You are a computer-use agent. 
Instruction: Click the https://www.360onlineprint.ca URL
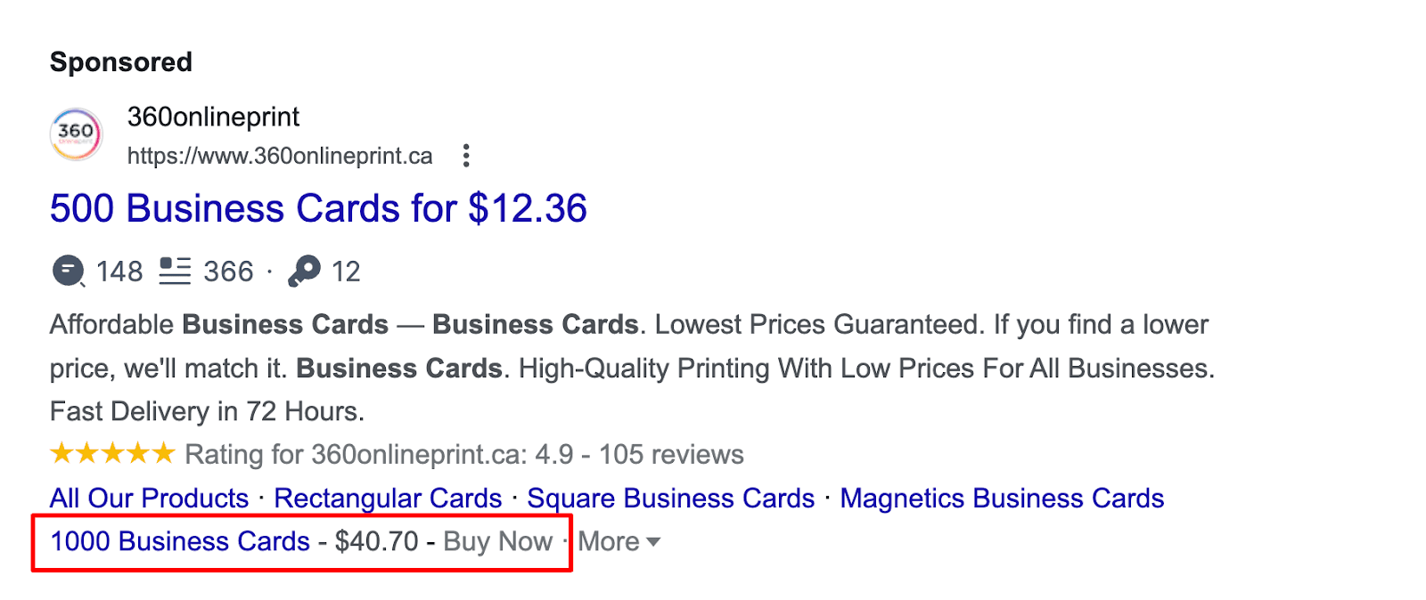click(x=279, y=155)
